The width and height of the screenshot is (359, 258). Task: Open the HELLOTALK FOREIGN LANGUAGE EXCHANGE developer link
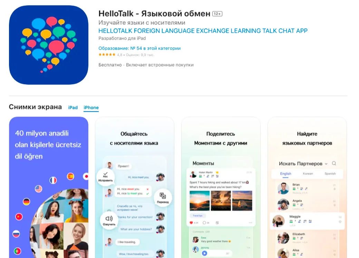203,31
